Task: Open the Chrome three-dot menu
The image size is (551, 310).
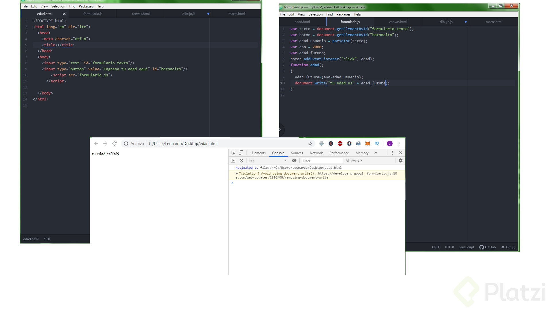Action: 399,144
